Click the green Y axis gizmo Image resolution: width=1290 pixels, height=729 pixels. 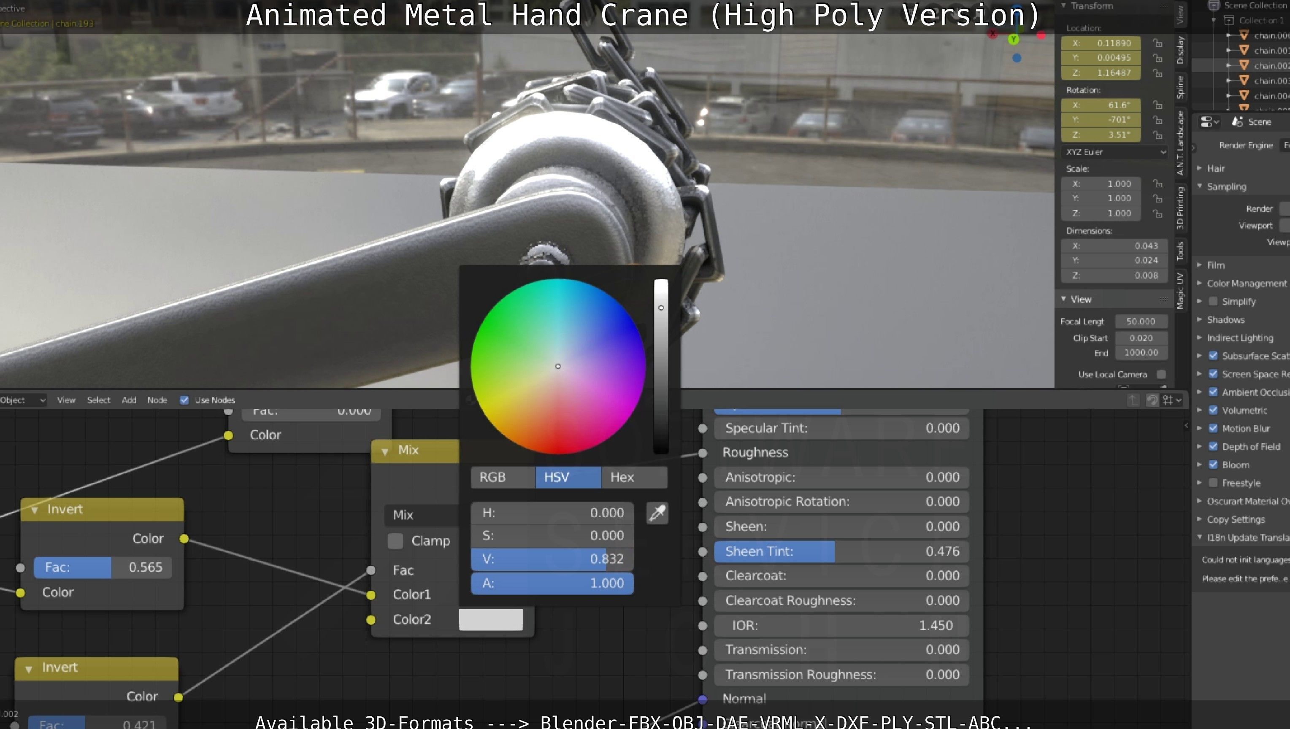pos(1014,39)
